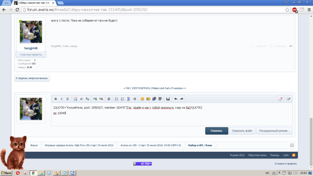Insert a bulleted list
The image size is (313, 176).
116,99
